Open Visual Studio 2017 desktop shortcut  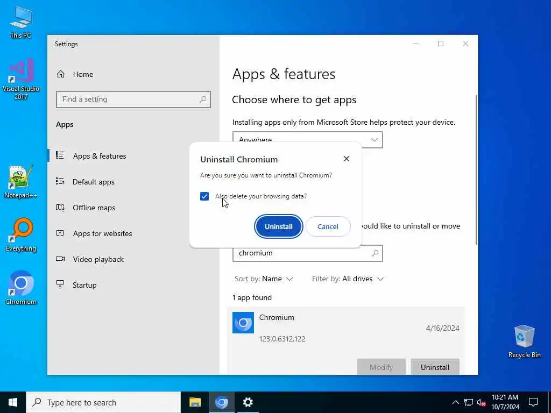tap(21, 79)
